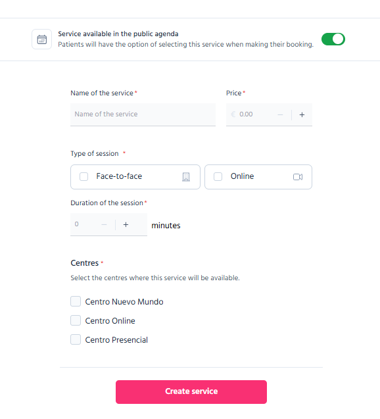Focus the Name of the service field
The height and width of the screenshot is (419, 380).
pyautogui.click(x=143, y=114)
